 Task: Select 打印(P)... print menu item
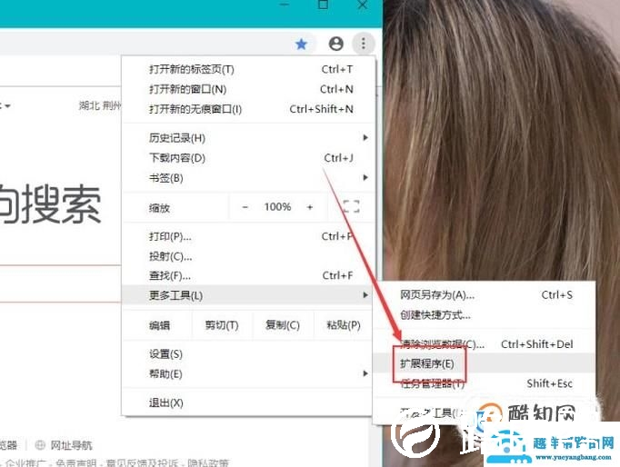pyautogui.click(x=248, y=236)
